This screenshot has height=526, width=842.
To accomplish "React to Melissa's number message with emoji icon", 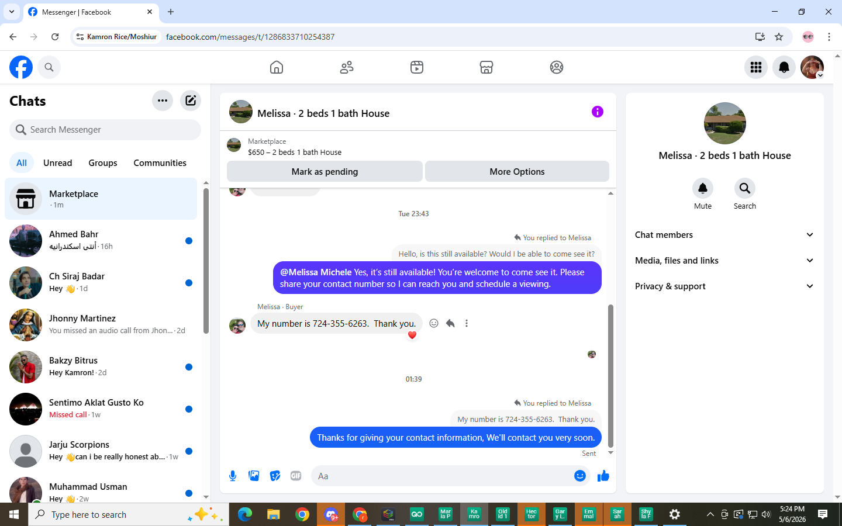I will tap(434, 323).
